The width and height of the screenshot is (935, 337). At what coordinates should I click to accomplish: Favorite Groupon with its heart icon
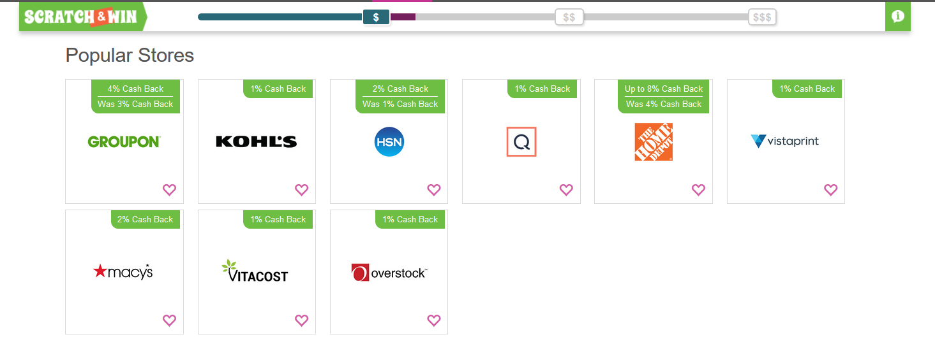[169, 190]
